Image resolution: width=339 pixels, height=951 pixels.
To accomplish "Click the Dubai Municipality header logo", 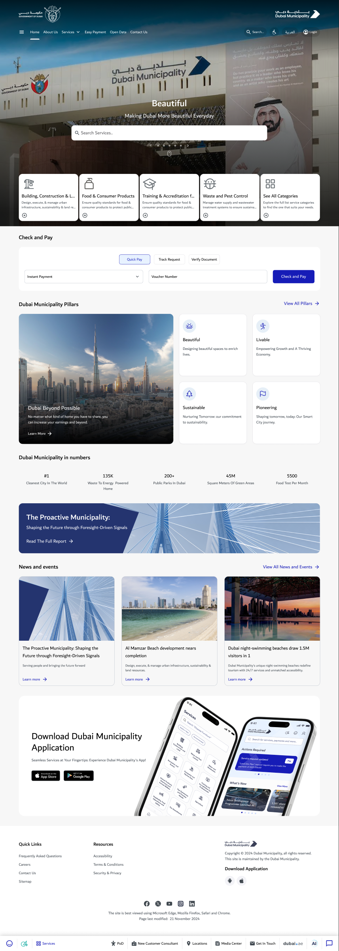I will pyautogui.click(x=297, y=14).
